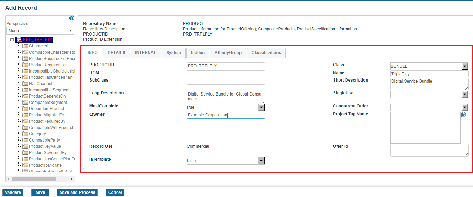The height and width of the screenshot is (197, 473).
Task: Select the ProductGovernedBy tree item
Action: coord(47,153)
